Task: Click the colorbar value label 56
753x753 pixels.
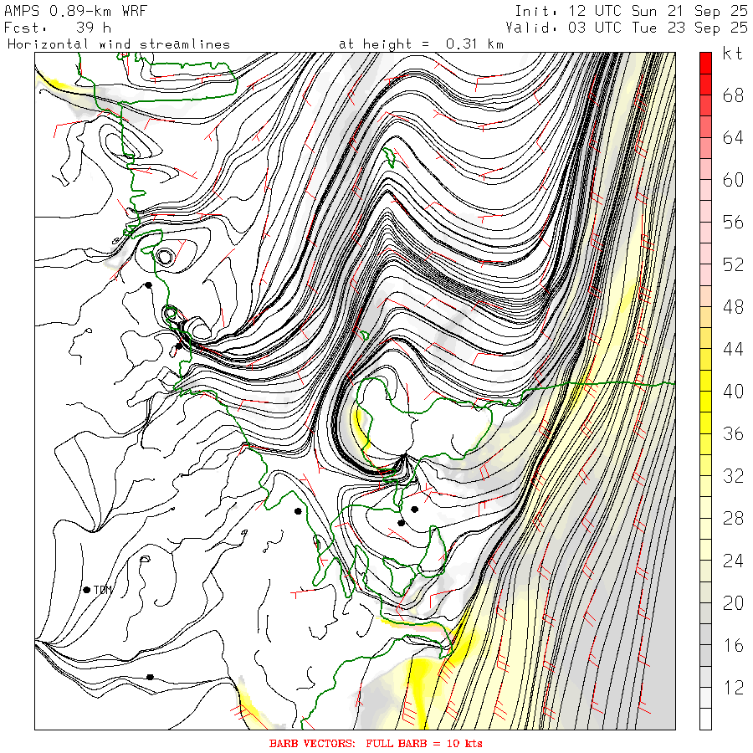Action: tap(733, 223)
